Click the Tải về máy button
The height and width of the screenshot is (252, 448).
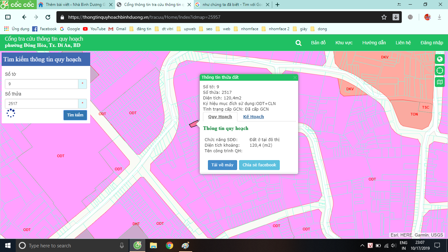click(x=222, y=165)
